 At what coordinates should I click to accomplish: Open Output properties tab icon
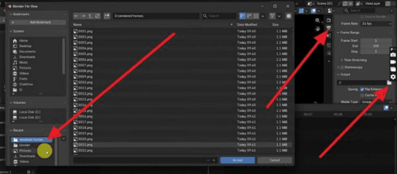point(329,28)
